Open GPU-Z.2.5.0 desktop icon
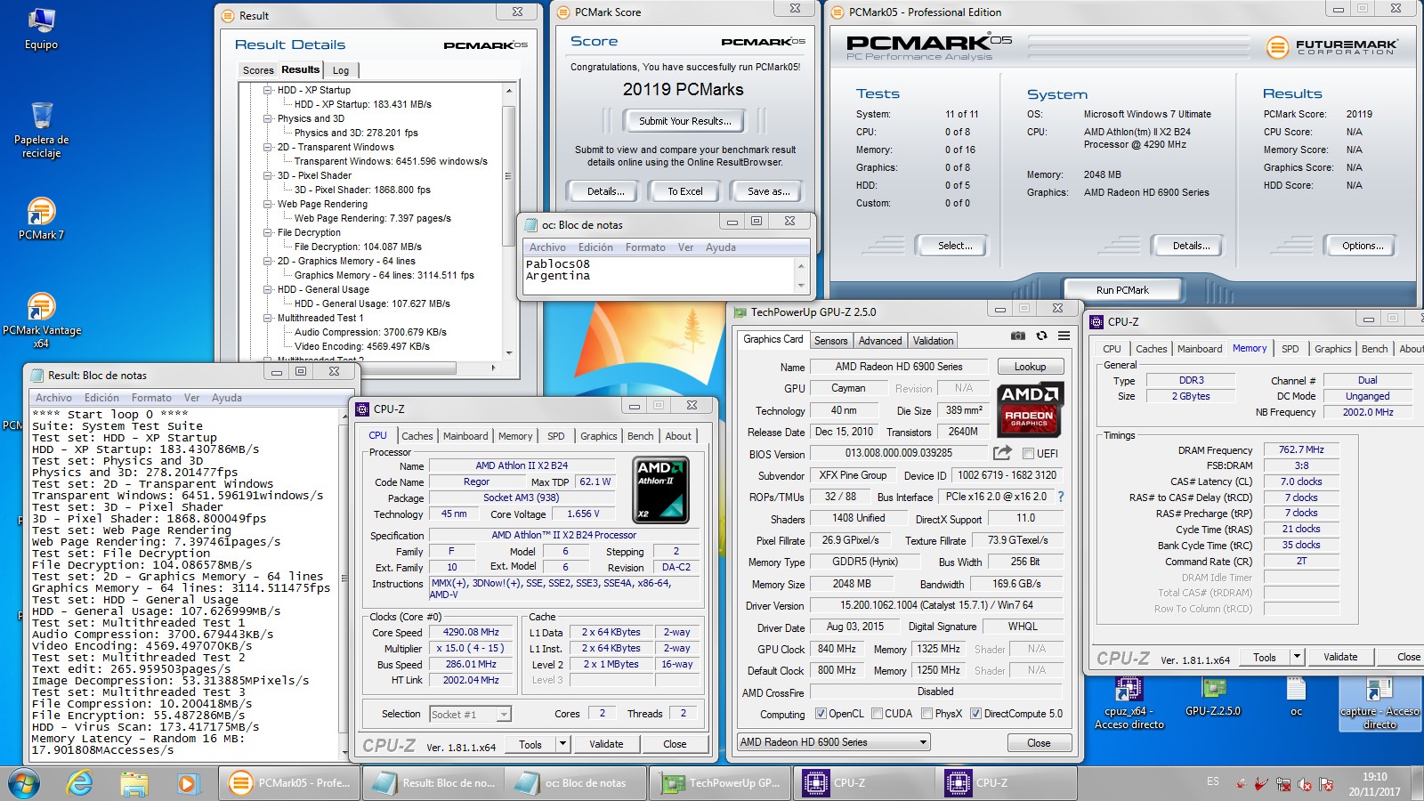 pos(1213,697)
